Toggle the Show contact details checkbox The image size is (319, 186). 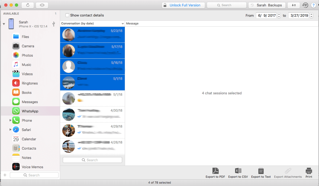click(67, 15)
